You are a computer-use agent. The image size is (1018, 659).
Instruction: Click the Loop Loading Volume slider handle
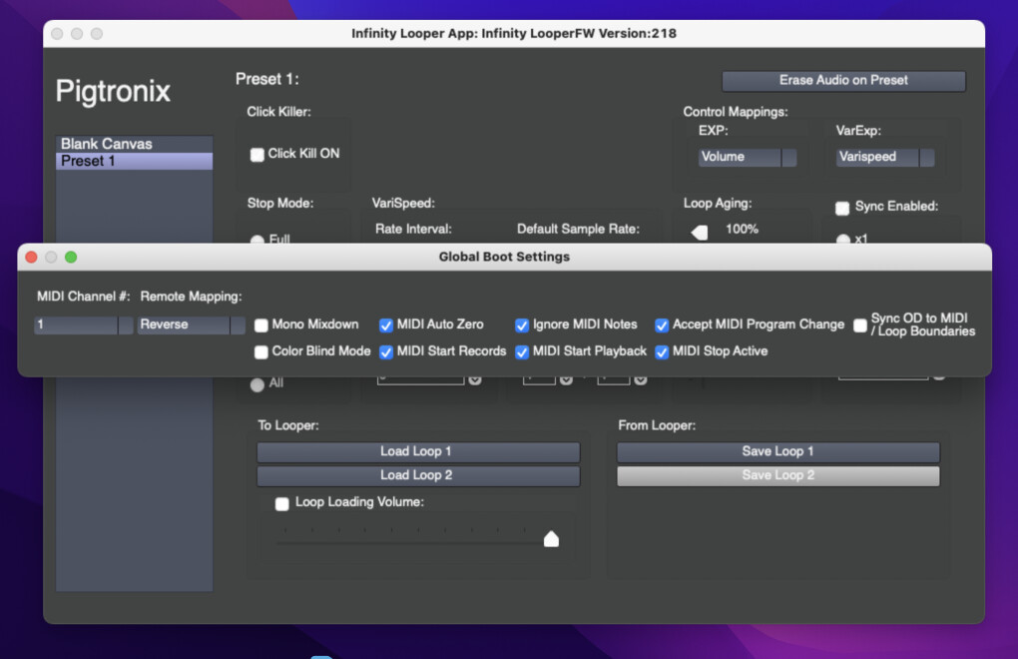(551, 539)
